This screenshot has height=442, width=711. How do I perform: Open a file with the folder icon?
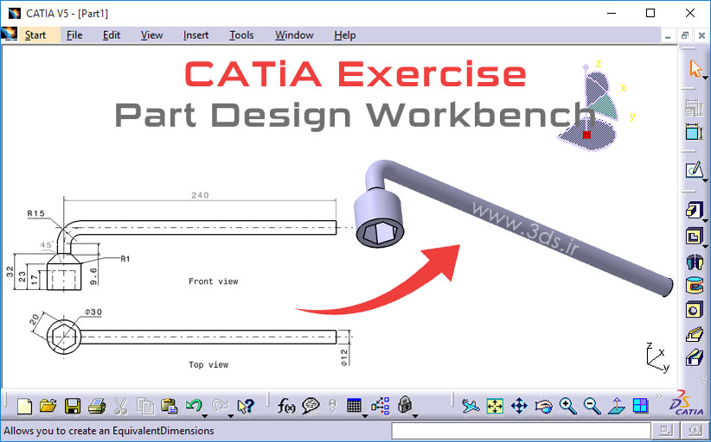[x=48, y=406]
